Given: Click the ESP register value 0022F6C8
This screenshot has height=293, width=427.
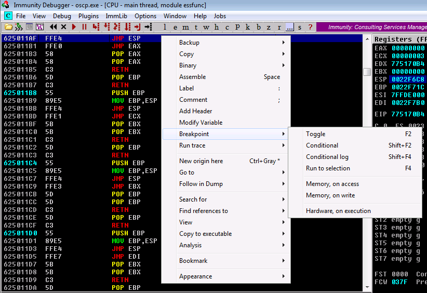Looking at the screenshot, I should pyautogui.click(x=408, y=79).
